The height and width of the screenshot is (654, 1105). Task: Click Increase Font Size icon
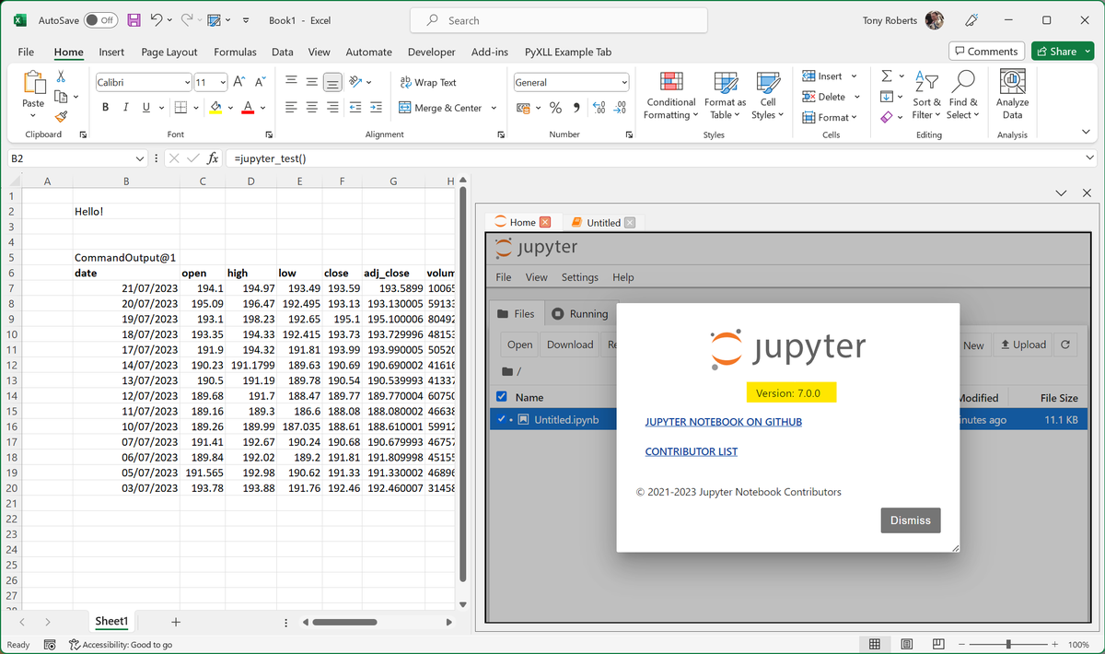pos(239,82)
